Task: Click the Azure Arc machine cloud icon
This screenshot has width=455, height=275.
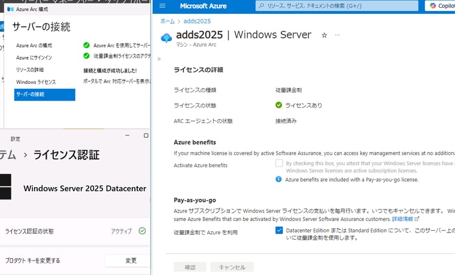Action: coord(166,38)
